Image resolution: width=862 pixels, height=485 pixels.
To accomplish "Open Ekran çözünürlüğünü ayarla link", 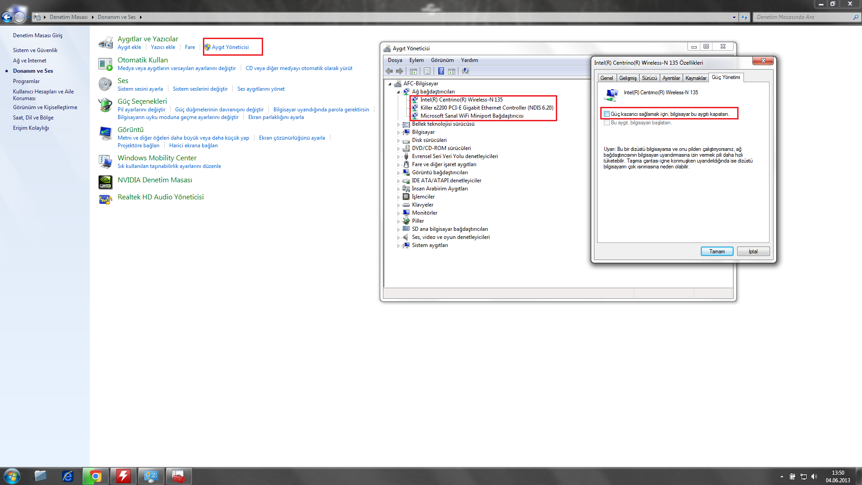I will point(292,138).
